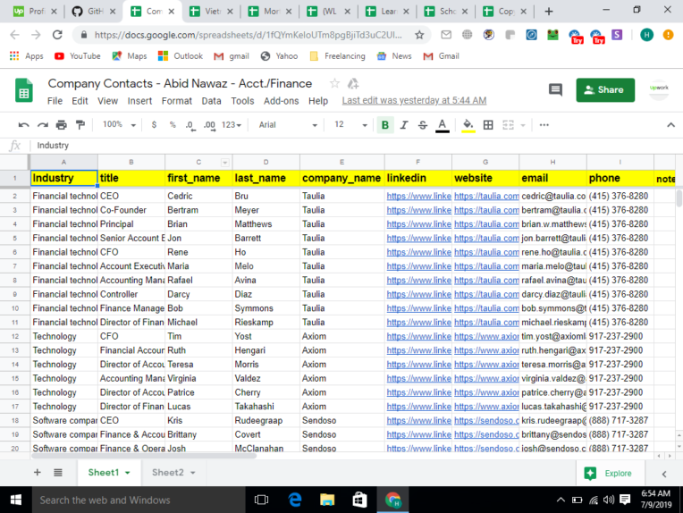
Task: Open the Help menu
Action: [x=318, y=101]
